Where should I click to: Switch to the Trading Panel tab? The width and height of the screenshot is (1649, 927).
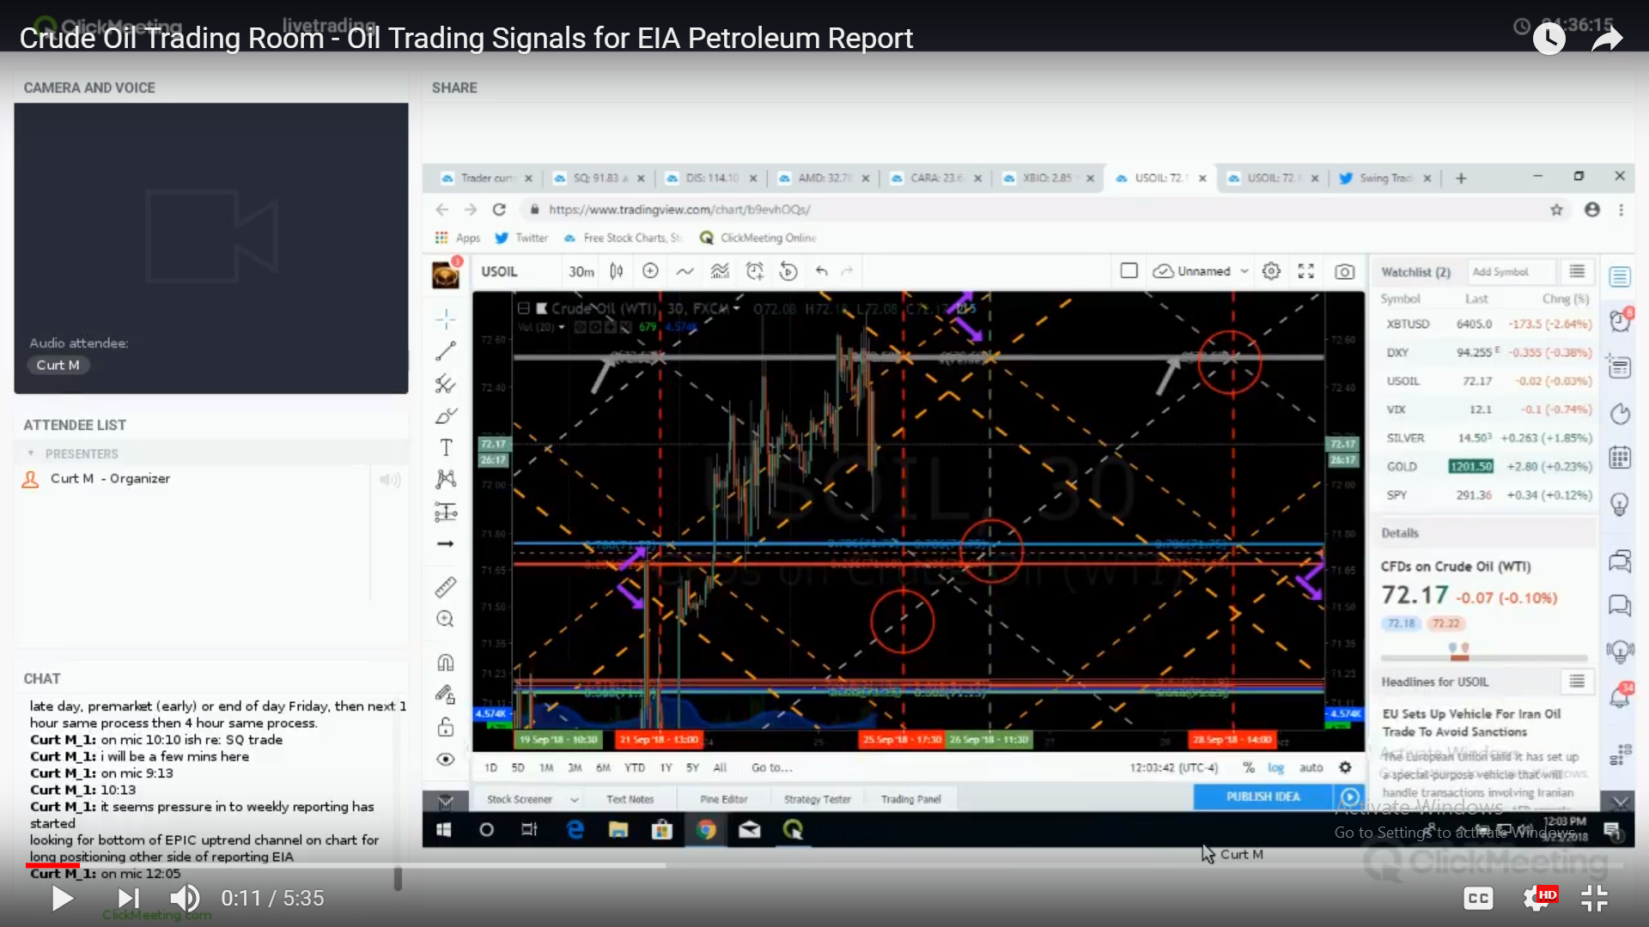click(912, 799)
